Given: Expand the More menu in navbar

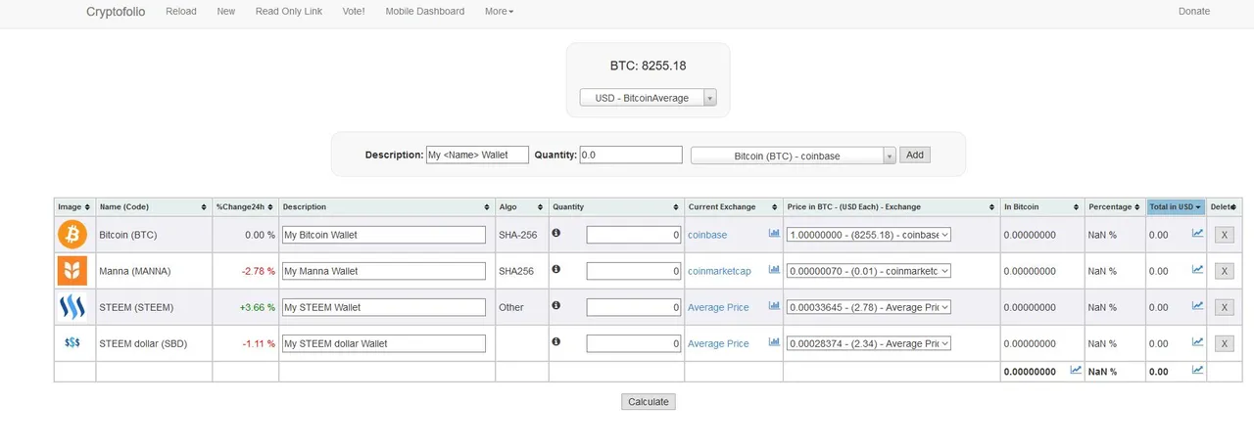Looking at the screenshot, I should click(x=499, y=12).
